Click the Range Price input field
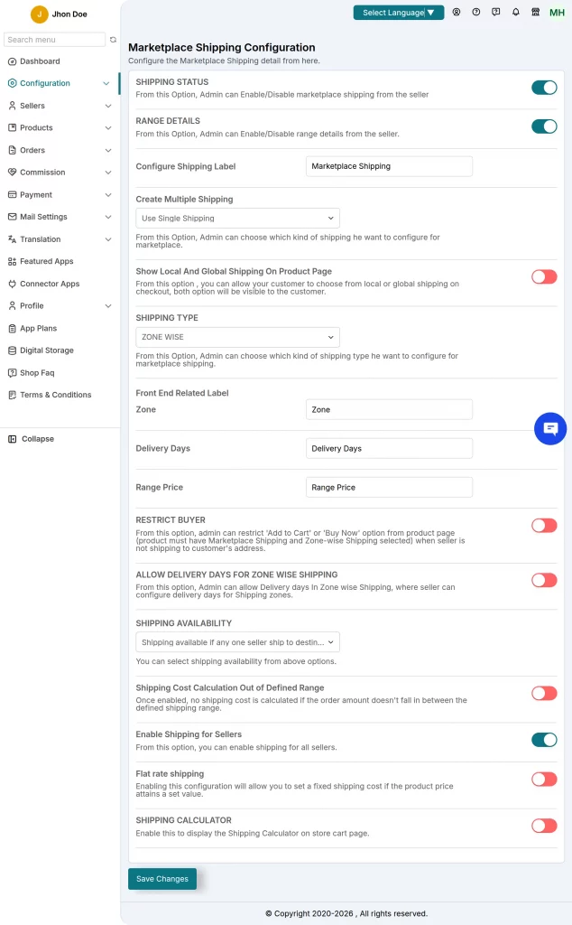572x925 pixels. click(389, 487)
